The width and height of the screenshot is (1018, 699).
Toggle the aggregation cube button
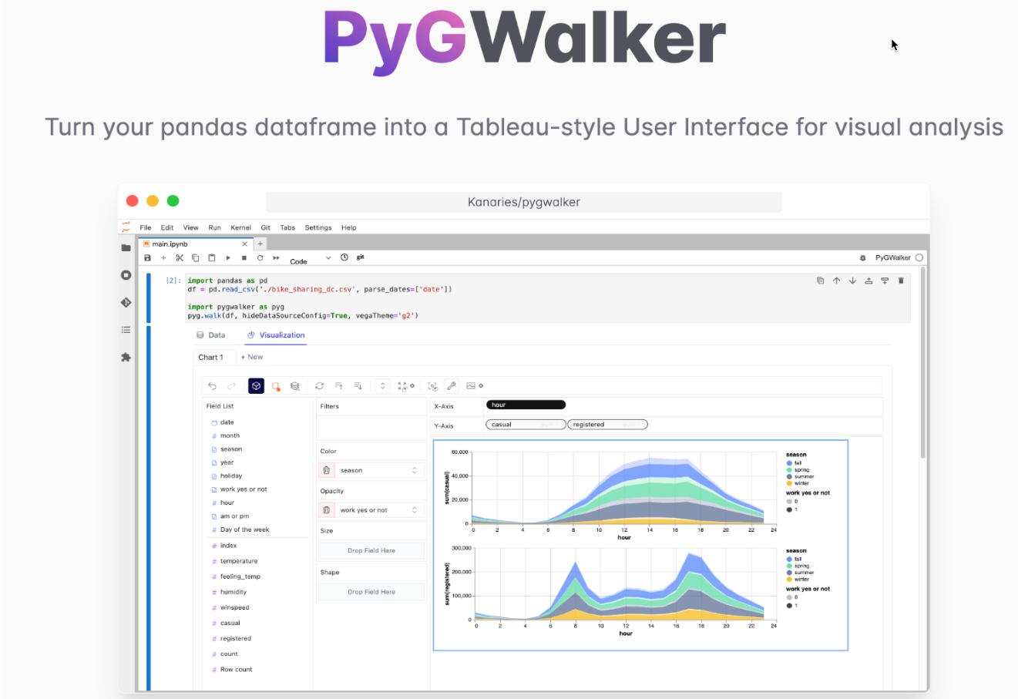point(256,386)
